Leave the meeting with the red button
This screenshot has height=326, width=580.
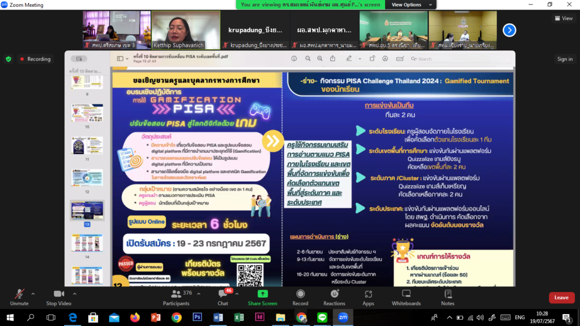click(x=561, y=297)
